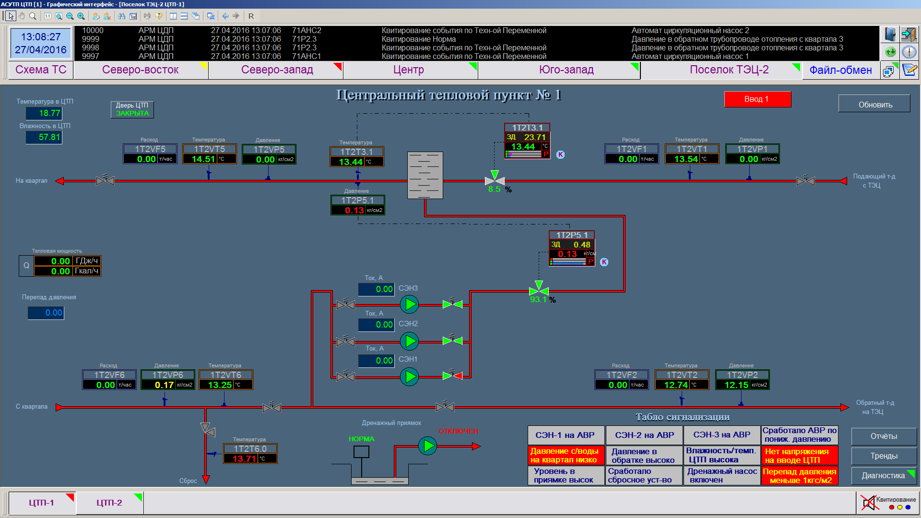Click the Дверь ЦТП ЗАКРЫТА indicator
Screen dimensions: 921x518
(x=132, y=109)
